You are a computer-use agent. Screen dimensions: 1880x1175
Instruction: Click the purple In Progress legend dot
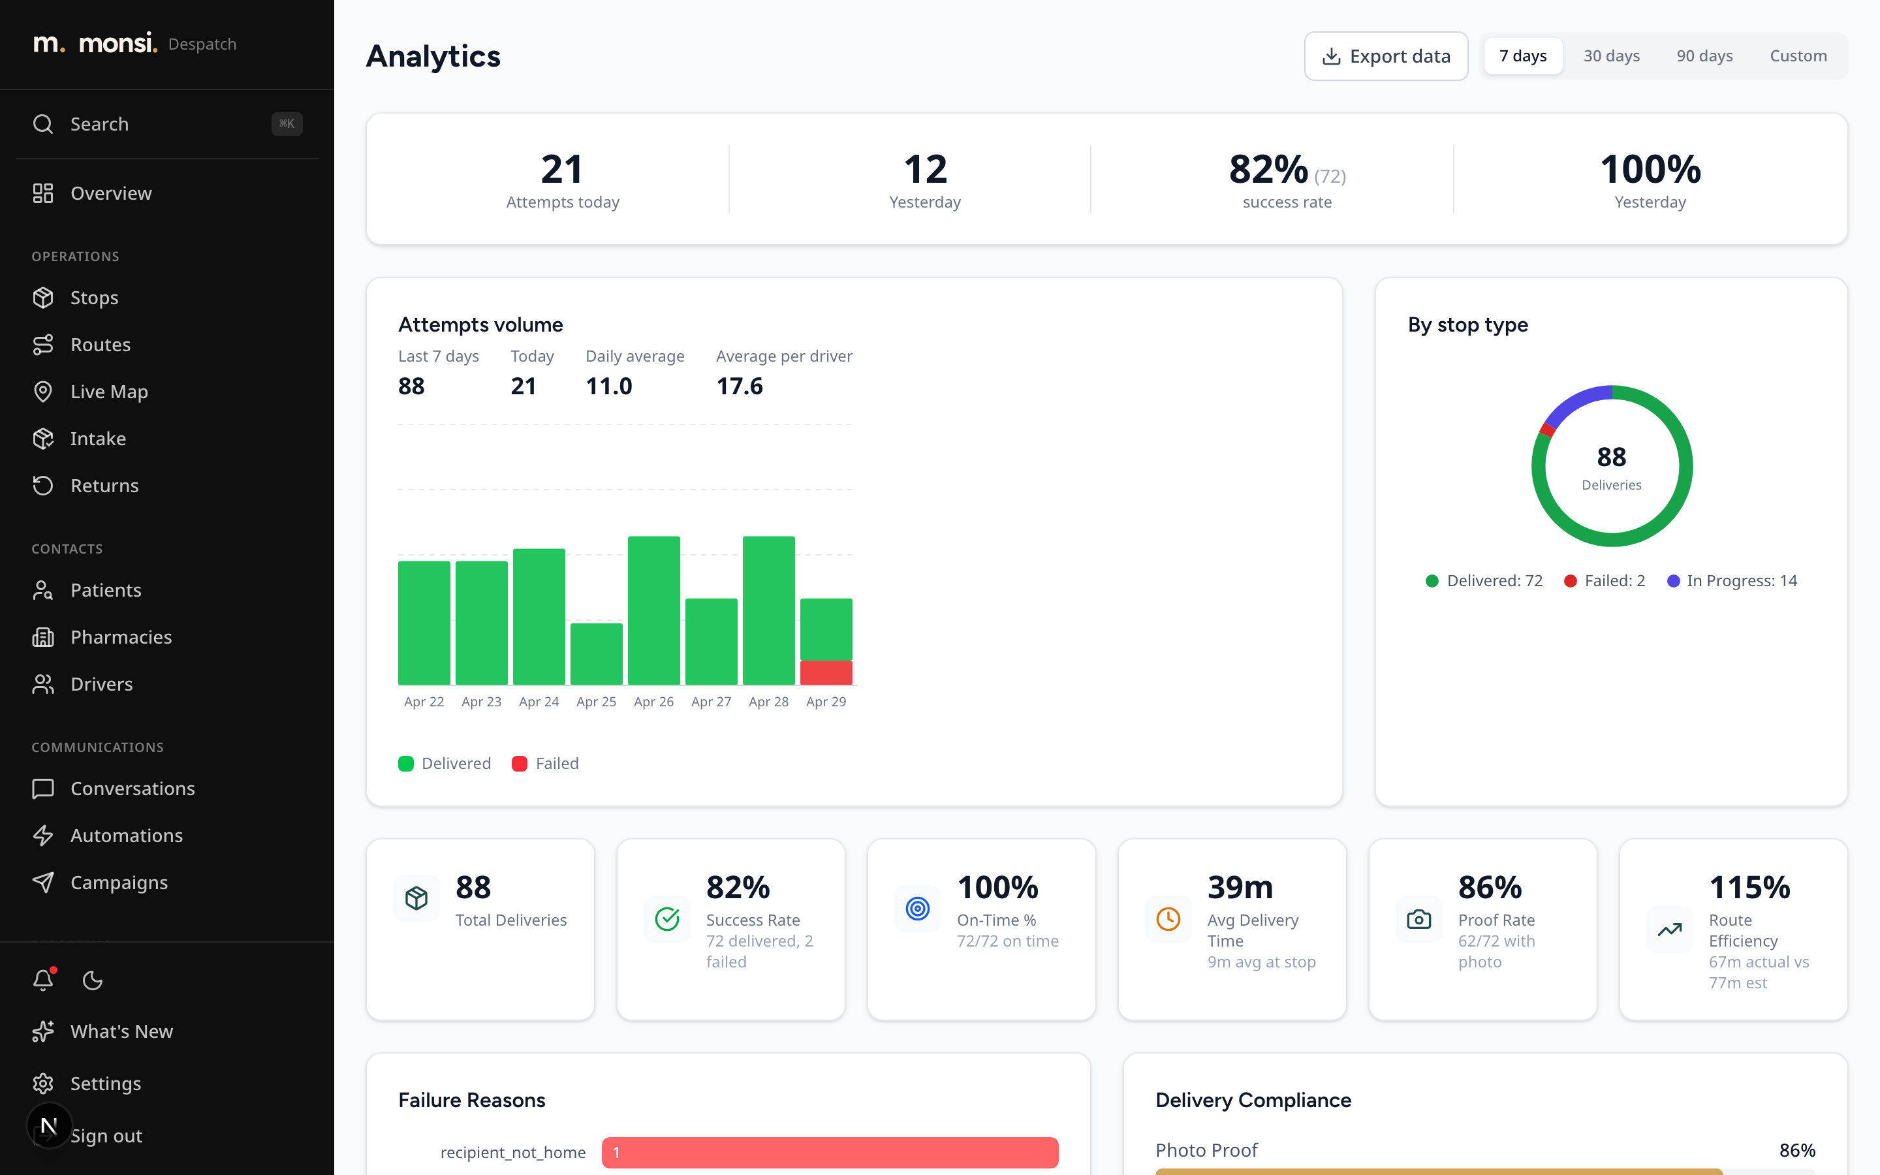(x=1673, y=580)
